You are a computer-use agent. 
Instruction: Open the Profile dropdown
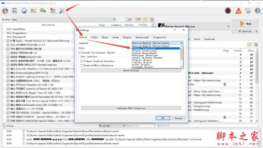(64, 19)
